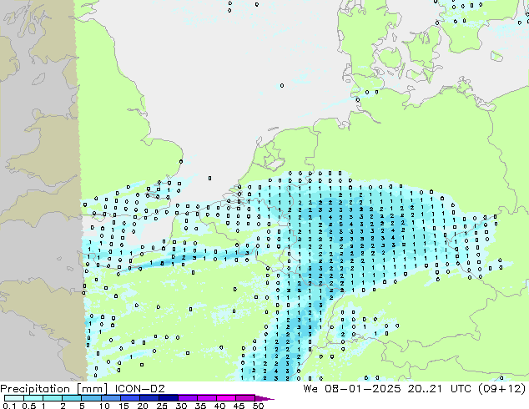The image size is (529, 409).
Task: Click the legend overflow arrow past 50
Action: point(264,398)
